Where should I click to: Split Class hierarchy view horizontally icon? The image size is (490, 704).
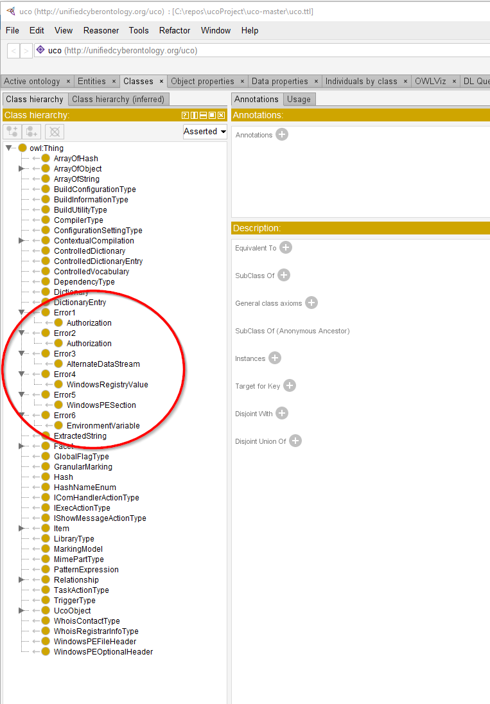(x=203, y=116)
